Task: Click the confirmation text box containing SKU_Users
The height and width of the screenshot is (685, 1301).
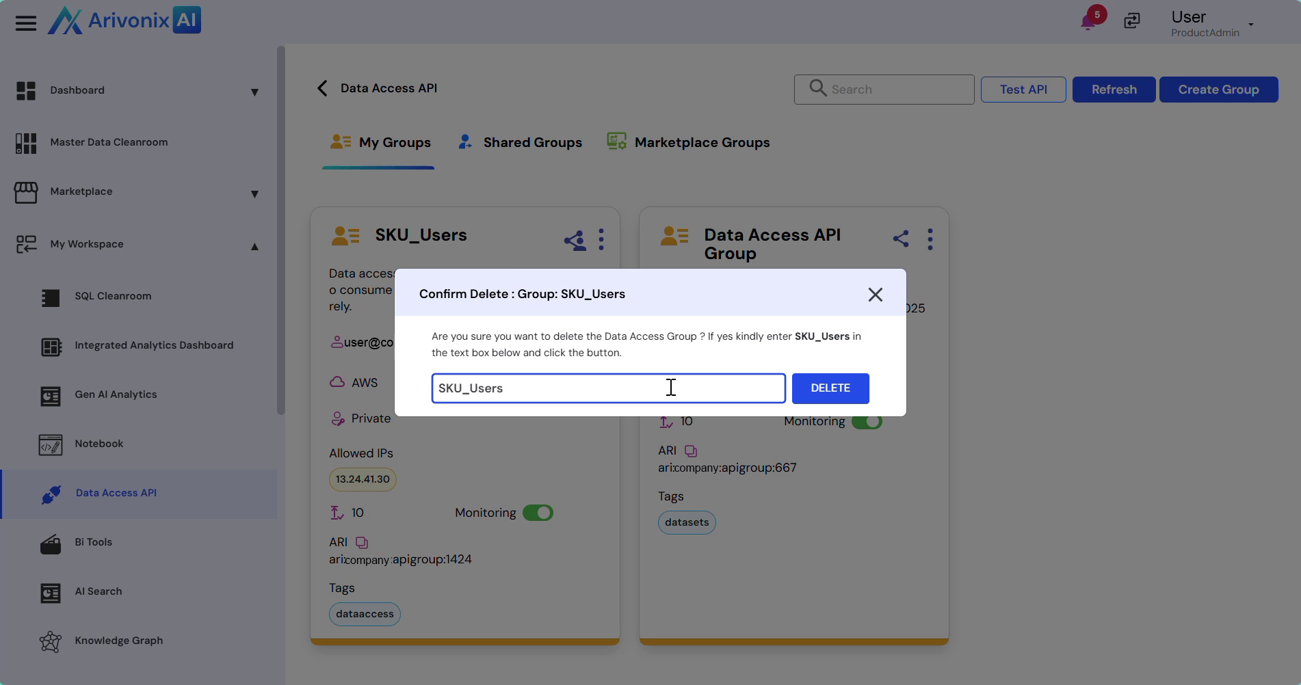Action: (x=607, y=388)
